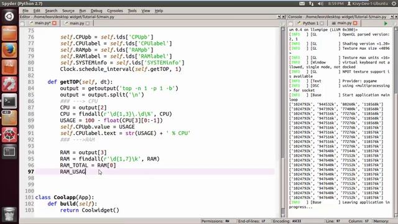The image size is (398, 224).
Task: Open the workspace switcher in the dock
Action: (x=9, y=152)
